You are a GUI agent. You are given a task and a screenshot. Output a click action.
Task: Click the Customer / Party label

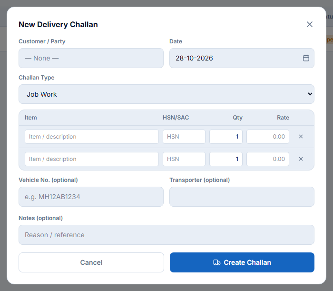point(42,41)
